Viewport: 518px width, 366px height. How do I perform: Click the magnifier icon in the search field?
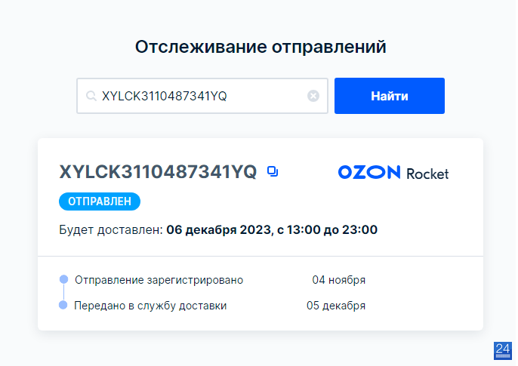[x=91, y=96]
